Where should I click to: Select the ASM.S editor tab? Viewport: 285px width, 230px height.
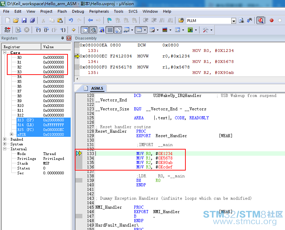tap(94, 88)
